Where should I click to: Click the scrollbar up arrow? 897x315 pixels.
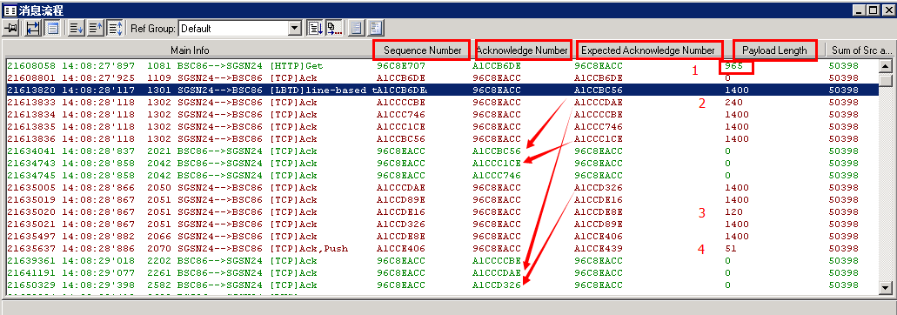[x=885, y=66]
